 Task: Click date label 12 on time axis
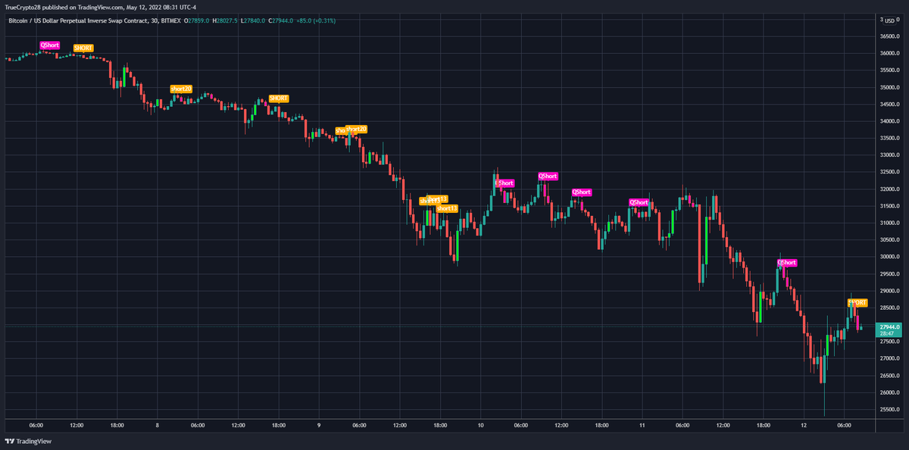click(803, 426)
